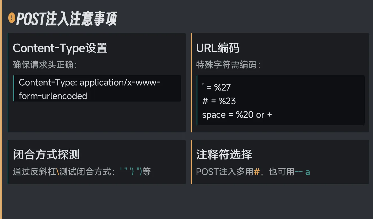Click the 测试闭合方式 text
This screenshot has width=373, height=219.
click(x=85, y=172)
